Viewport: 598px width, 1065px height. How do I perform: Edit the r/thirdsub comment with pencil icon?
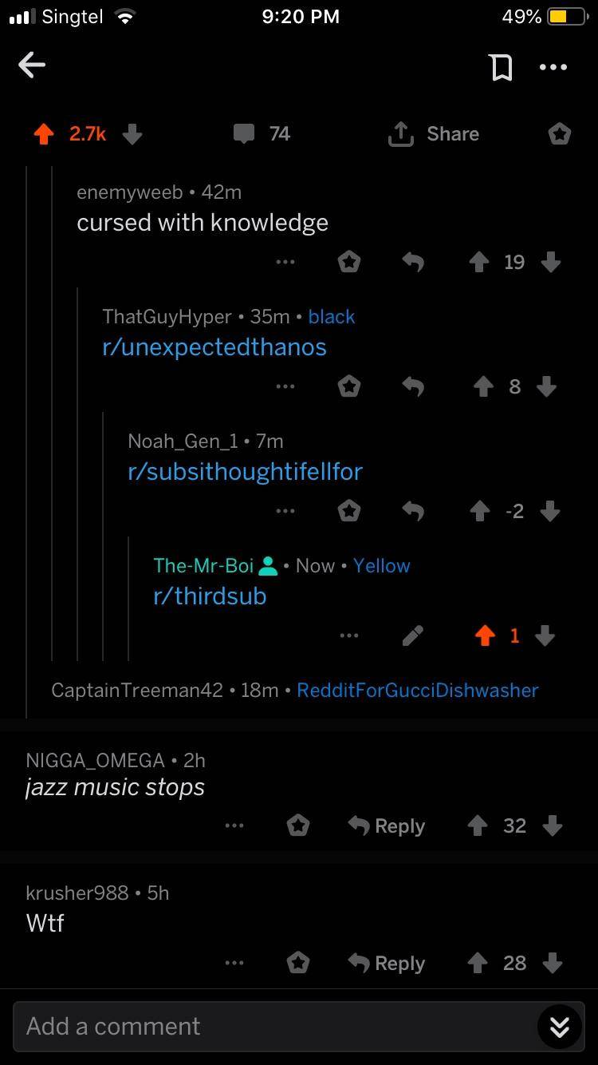pyautogui.click(x=412, y=635)
